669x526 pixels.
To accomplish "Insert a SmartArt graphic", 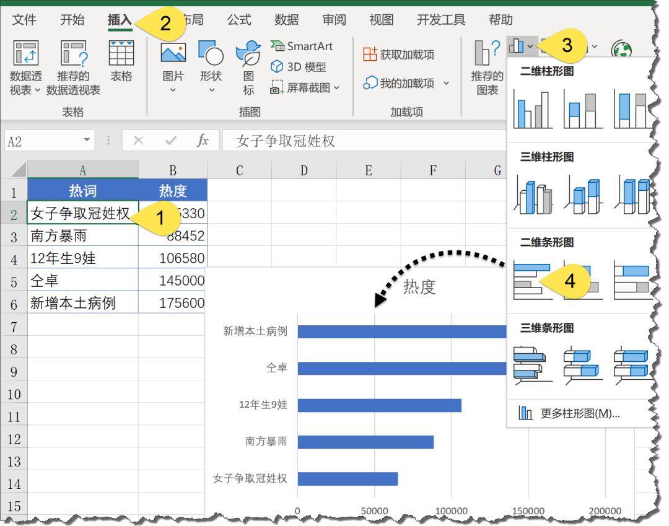I will 302,46.
